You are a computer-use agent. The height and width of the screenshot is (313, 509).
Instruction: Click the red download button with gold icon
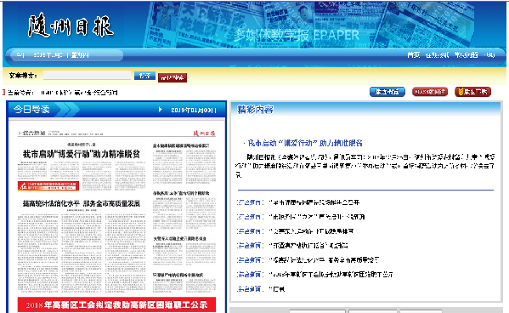[472, 92]
